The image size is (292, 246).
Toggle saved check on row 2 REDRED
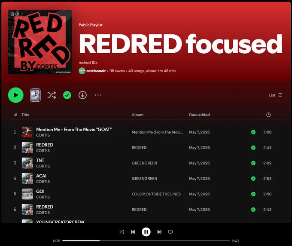point(253,148)
